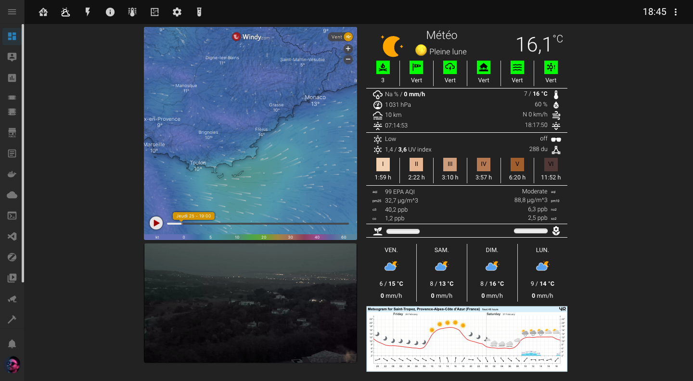Open the camera surveillance sidebar item
693x381 pixels.
(12, 299)
